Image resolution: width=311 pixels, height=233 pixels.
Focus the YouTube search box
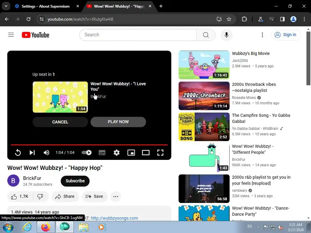(138, 35)
